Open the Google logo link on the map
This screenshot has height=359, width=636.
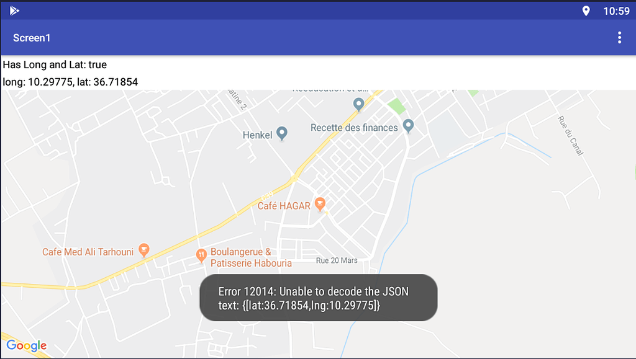coord(27,345)
